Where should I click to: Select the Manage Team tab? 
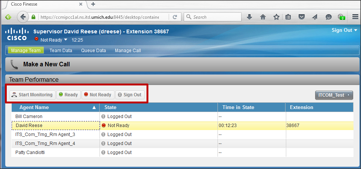[26, 51]
